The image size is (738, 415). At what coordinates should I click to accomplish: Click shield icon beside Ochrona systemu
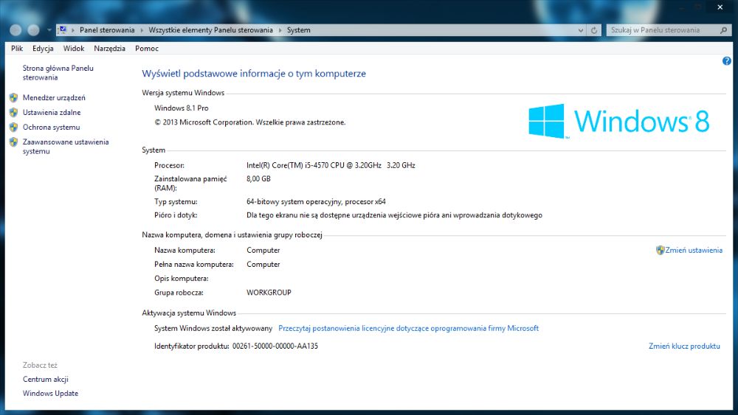(13, 127)
